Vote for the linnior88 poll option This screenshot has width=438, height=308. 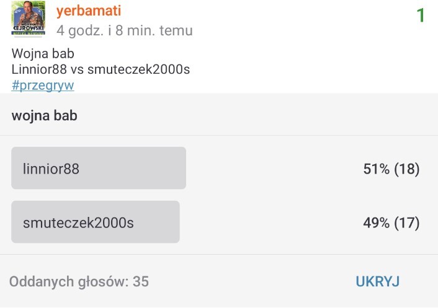pos(99,168)
